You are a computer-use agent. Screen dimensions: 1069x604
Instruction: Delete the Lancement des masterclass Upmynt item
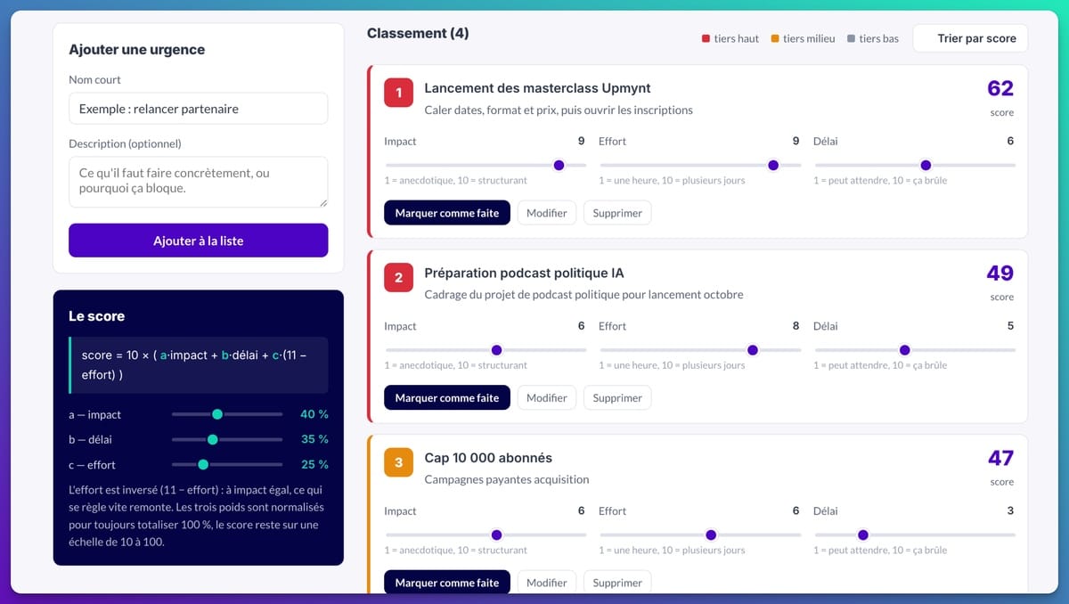[617, 213]
